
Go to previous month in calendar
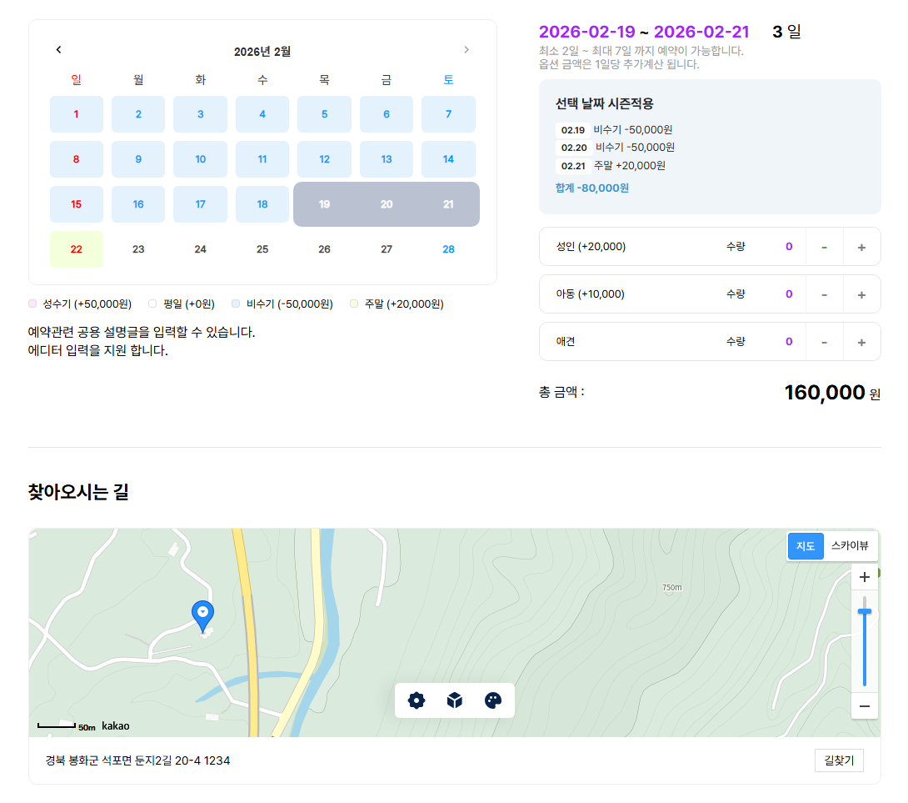tap(58, 50)
